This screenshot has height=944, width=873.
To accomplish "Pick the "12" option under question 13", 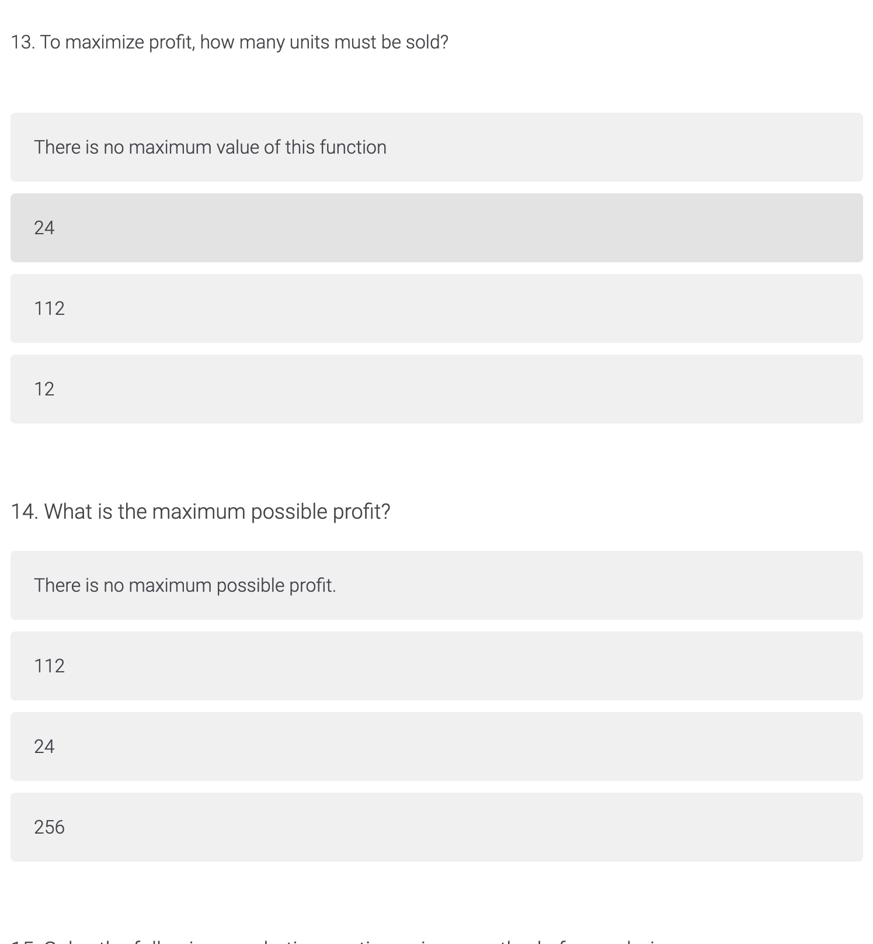I will [436, 388].
